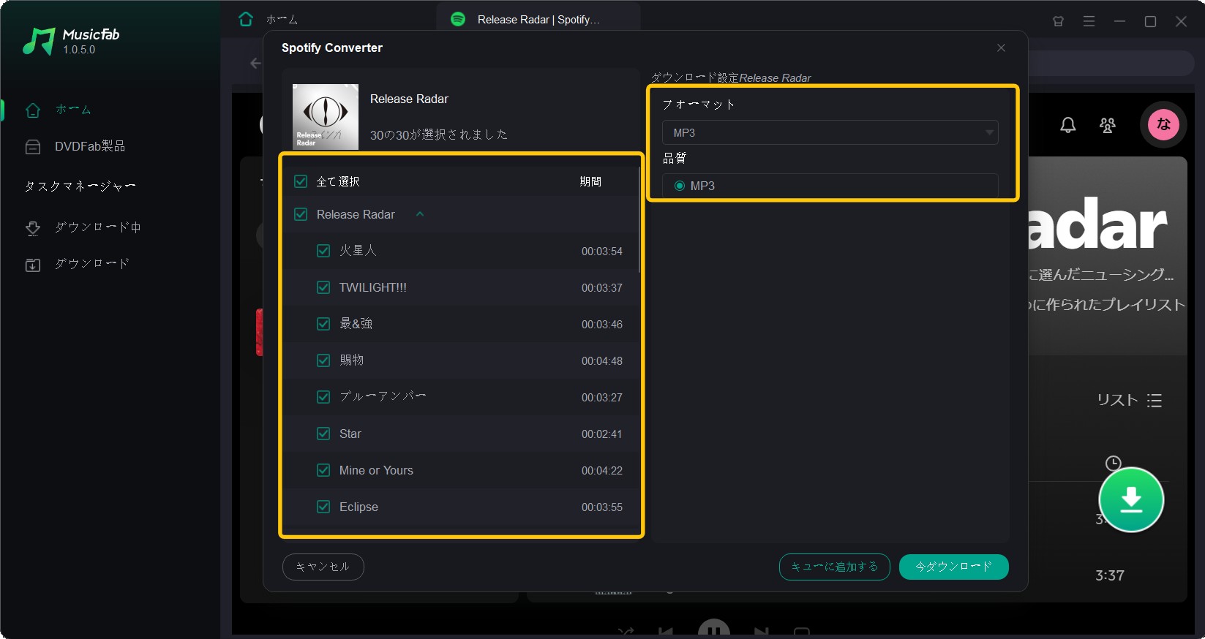Image resolution: width=1205 pixels, height=639 pixels.
Task: Click the 今ダウンロード button
Action: 953,567
